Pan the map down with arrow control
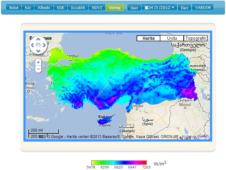226x170 pixels. click(x=38, y=51)
